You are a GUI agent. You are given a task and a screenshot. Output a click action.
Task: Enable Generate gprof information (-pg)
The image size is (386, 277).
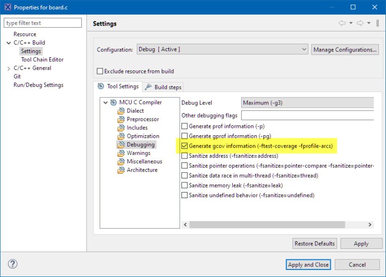(184, 136)
